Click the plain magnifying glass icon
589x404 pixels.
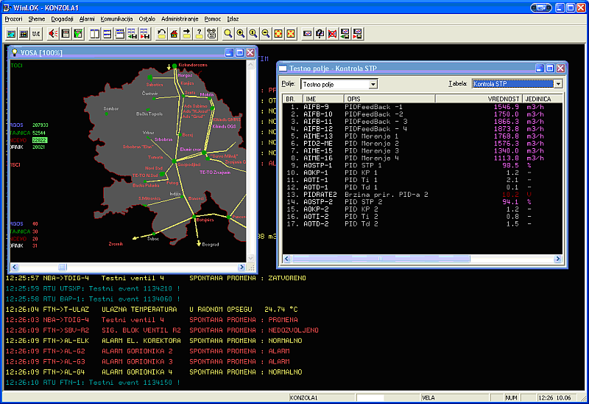228,34
